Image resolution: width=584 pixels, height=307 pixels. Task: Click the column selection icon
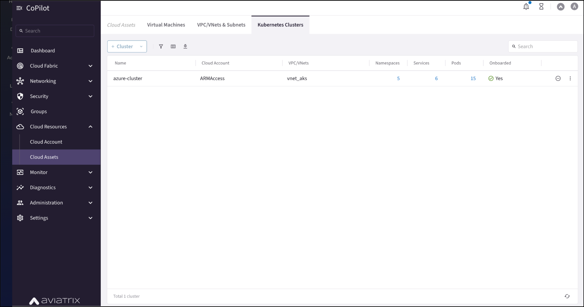click(x=173, y=46)
